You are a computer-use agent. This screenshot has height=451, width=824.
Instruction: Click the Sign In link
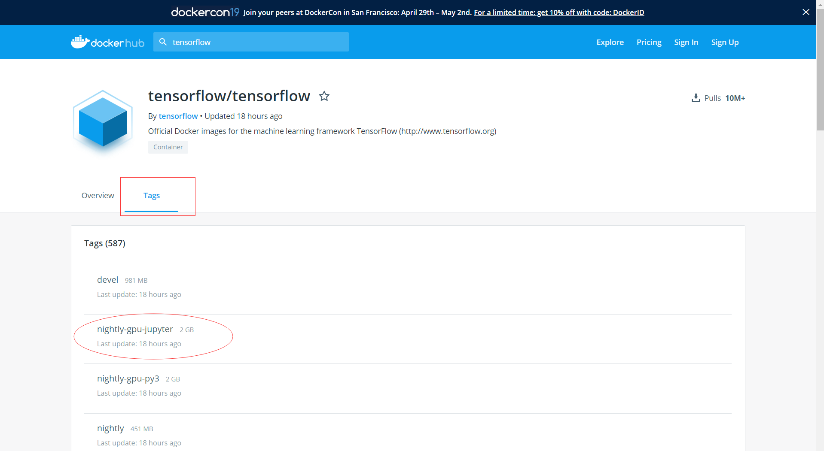[686, 42]
